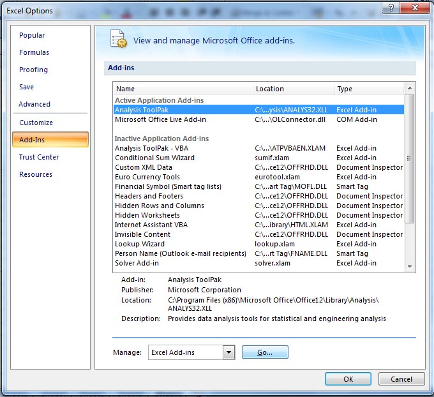The width and height of the screenshot is (434, 397).
Task: Select the Add-Ins category
Action: click(x=50, y=140)
